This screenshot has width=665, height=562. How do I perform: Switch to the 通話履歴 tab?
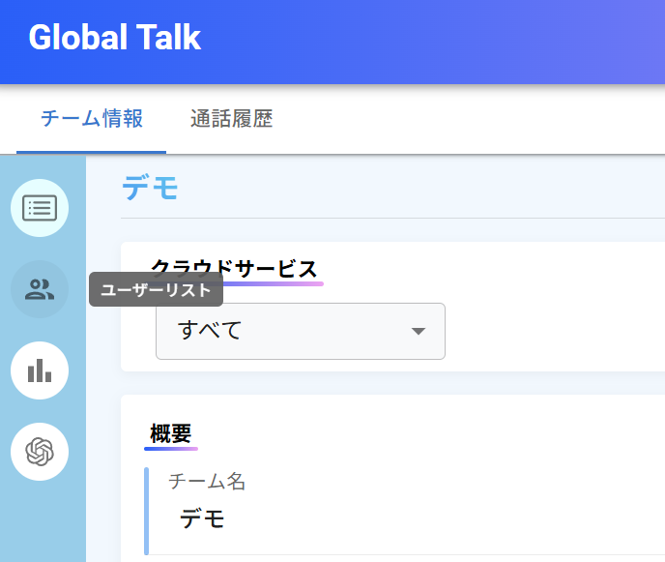pyautogui.click(x=231, y=119)
